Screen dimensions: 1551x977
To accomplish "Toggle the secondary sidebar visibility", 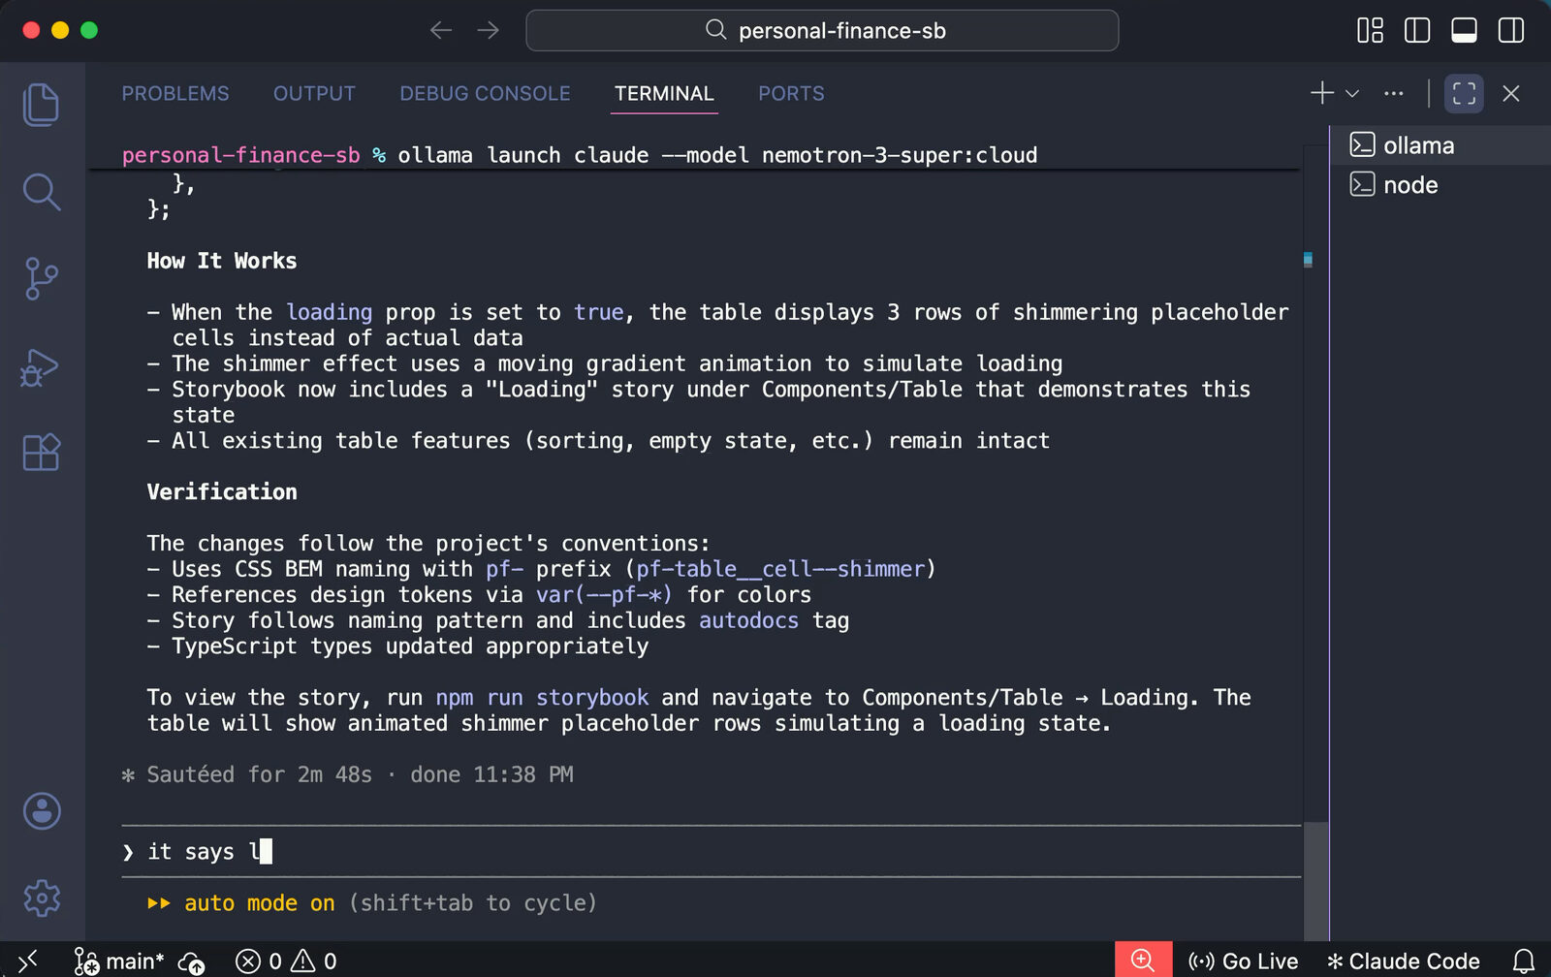I will pos(1511,30).
